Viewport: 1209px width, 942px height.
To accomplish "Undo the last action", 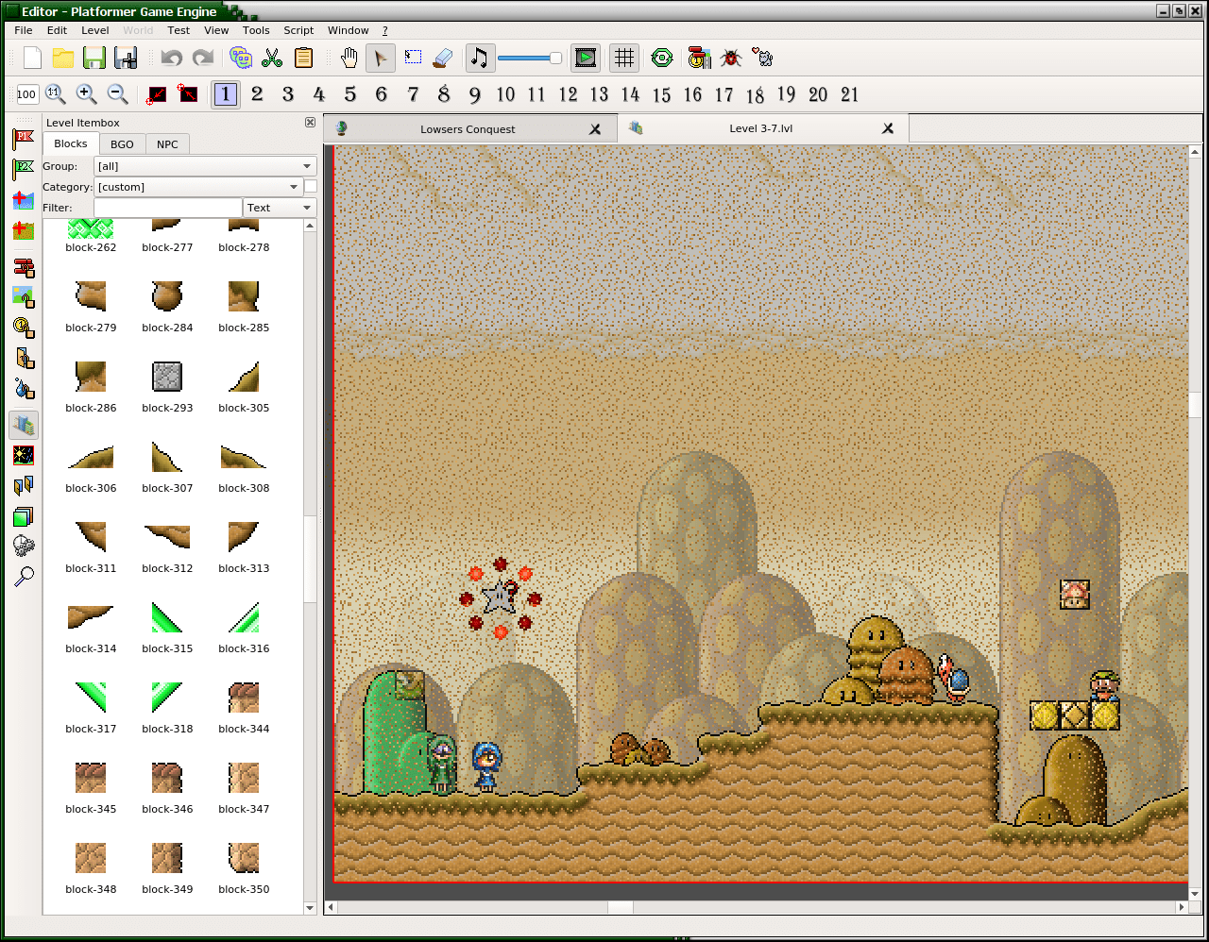I will (171, 59).
